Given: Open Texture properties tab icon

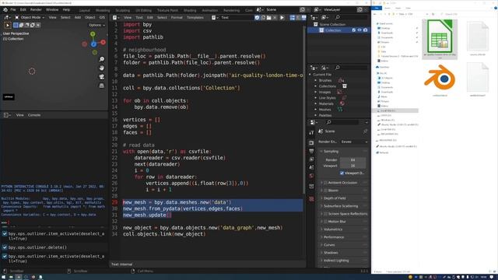Looking at the screenshot, I should tap(311, 199).
